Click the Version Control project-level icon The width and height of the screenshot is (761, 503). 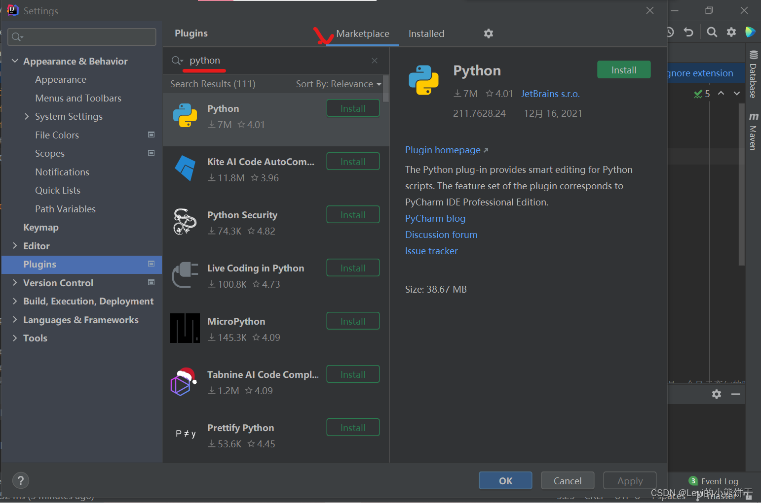coord(152,282)
